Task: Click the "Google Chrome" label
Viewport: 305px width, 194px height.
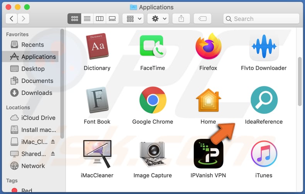Action: [153, 122]
